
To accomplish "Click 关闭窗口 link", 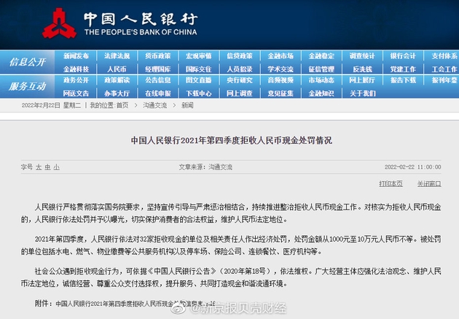I will tap(429, 183).
